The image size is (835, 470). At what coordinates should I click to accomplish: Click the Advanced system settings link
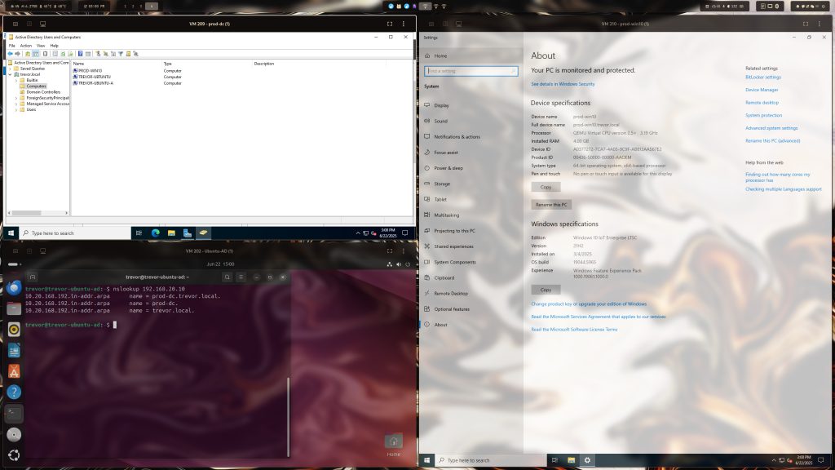[x=771, y=128]
